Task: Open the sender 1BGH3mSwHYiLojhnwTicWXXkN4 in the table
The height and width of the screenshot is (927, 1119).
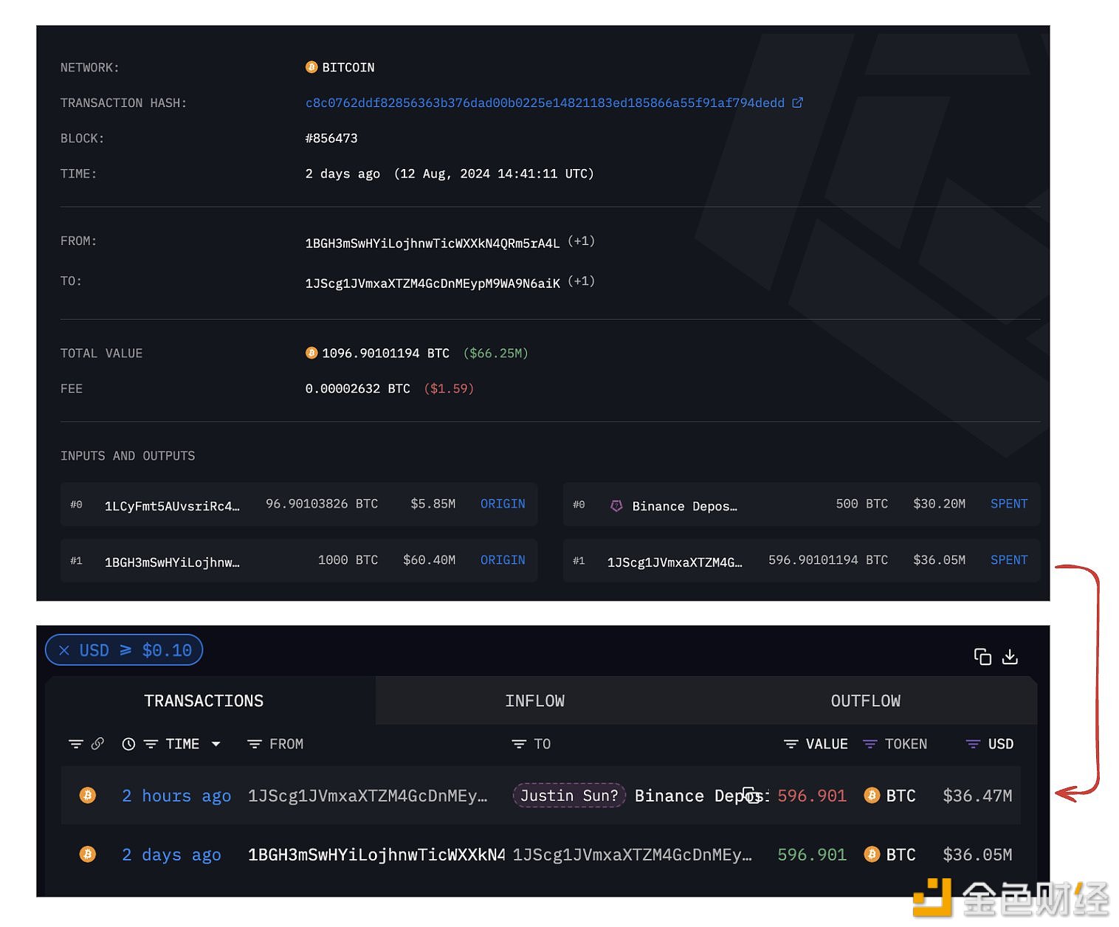Action: (376, 855)
